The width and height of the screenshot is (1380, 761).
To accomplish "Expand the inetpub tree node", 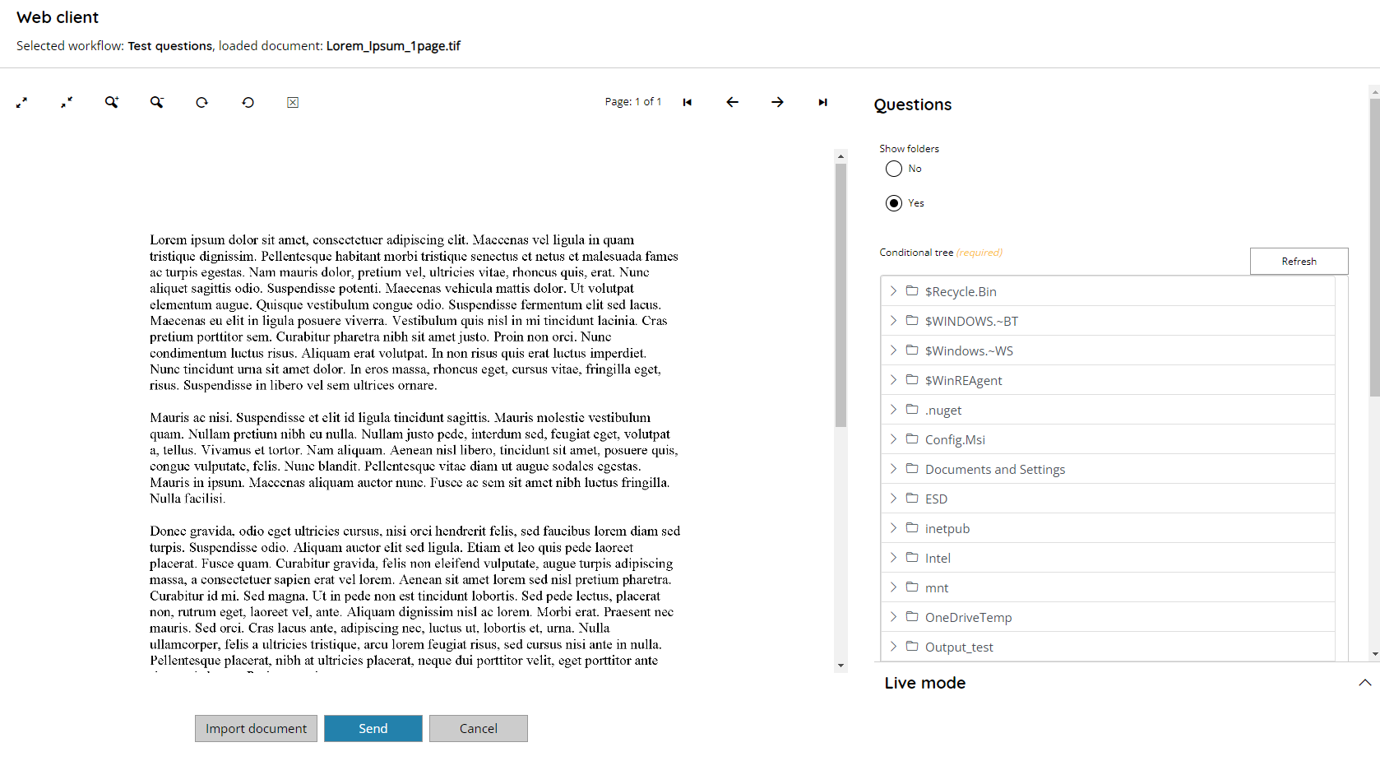I will click(x=893, y=527).
